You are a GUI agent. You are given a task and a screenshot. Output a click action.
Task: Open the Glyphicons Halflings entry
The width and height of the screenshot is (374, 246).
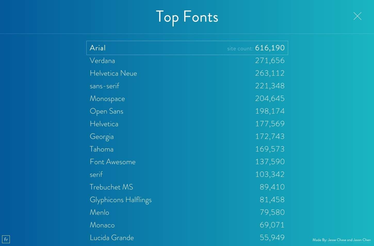click(x=187, y=200)
